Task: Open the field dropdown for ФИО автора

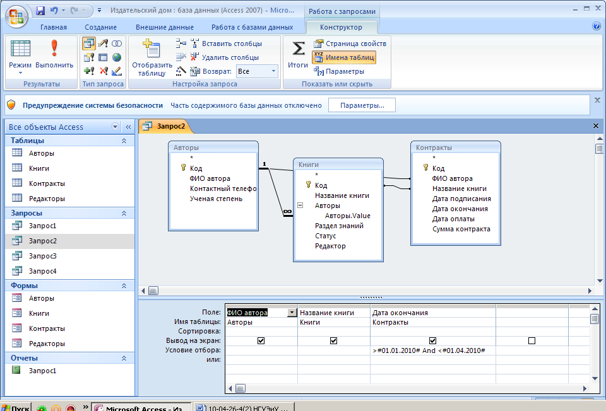Action: pos(292,313)
